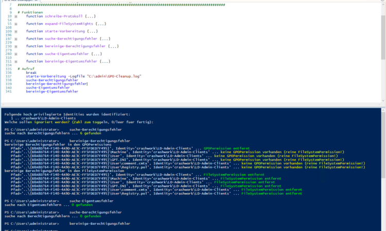Click the line number 337 in the gutter
The width and height of the screenshot is (386, 231).
tap(9, 76)
